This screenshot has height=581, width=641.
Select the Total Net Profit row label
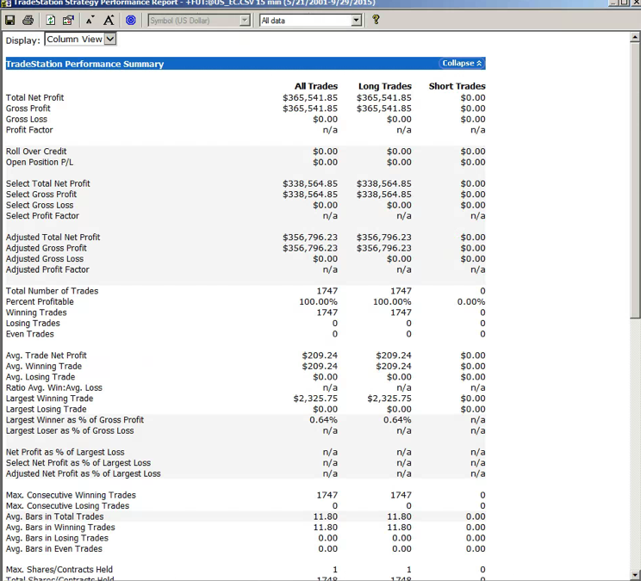click(x=34, y=97)
